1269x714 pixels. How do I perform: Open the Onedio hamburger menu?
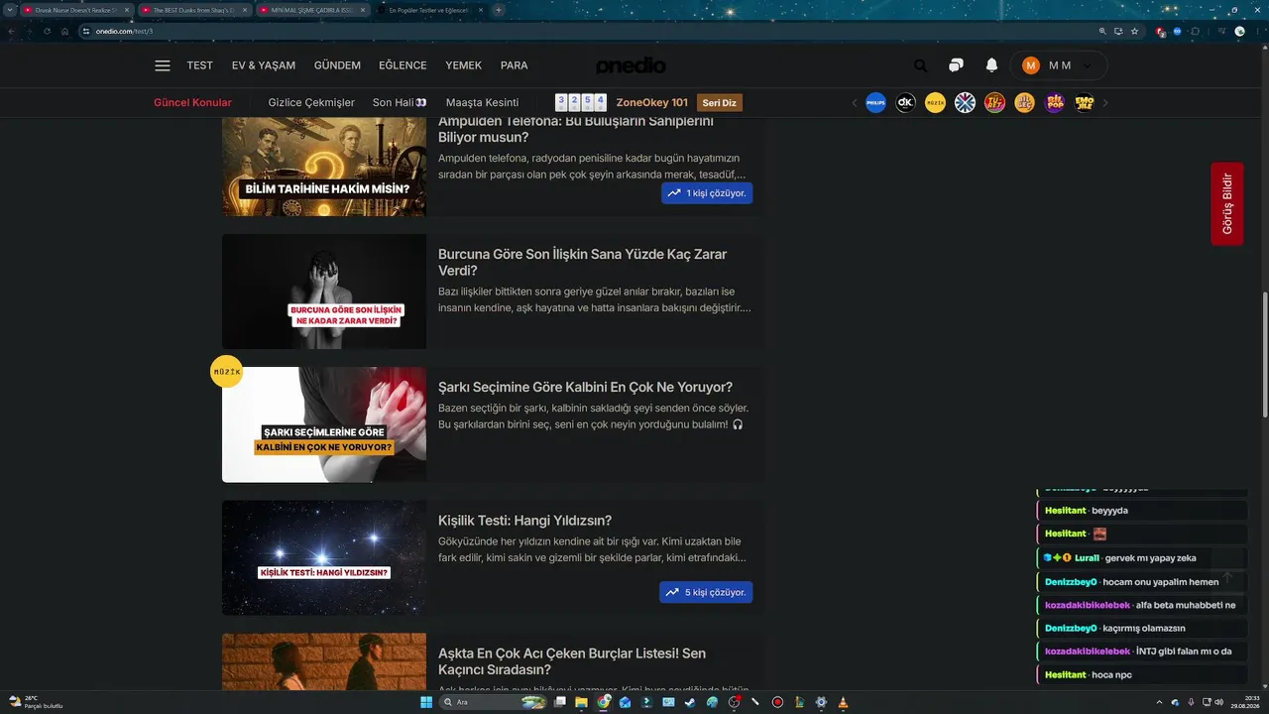tap(163, 65)
